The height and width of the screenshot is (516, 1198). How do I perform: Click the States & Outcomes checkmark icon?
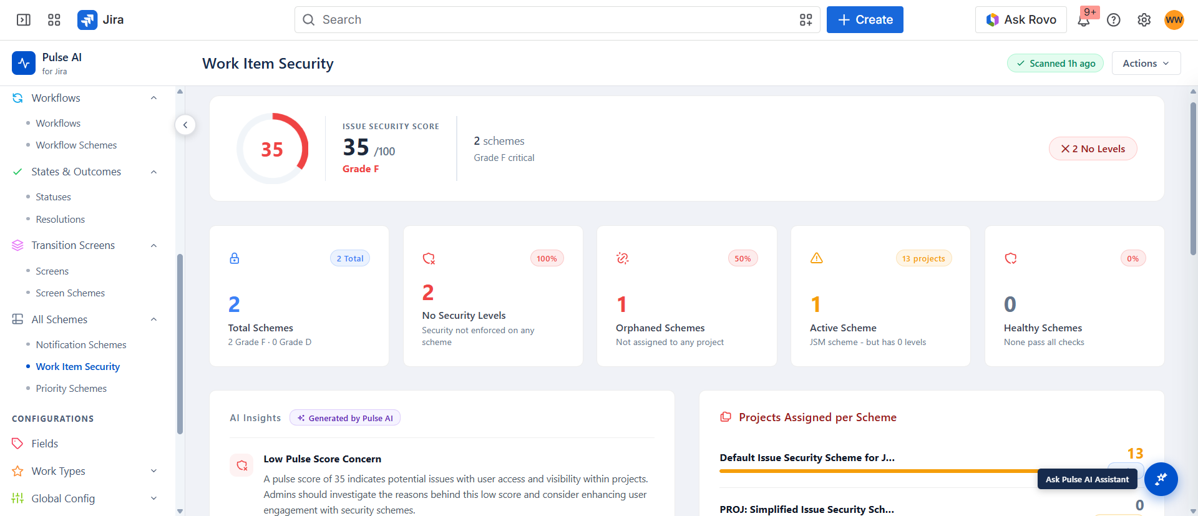(17, 172)
